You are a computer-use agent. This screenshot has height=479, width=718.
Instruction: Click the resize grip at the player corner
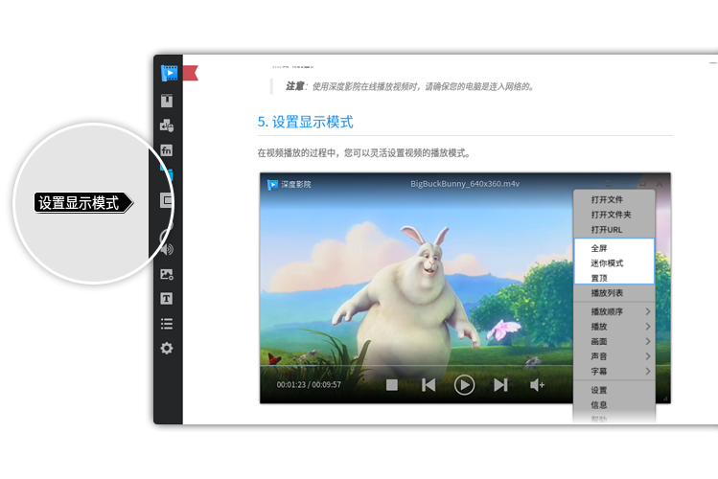pyautogui.click(x=666, y=399)
